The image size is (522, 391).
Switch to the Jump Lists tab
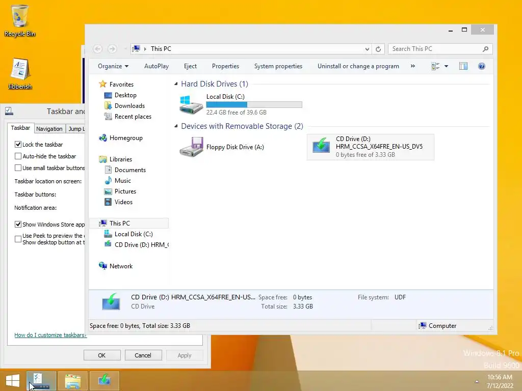tap(76, 129)
